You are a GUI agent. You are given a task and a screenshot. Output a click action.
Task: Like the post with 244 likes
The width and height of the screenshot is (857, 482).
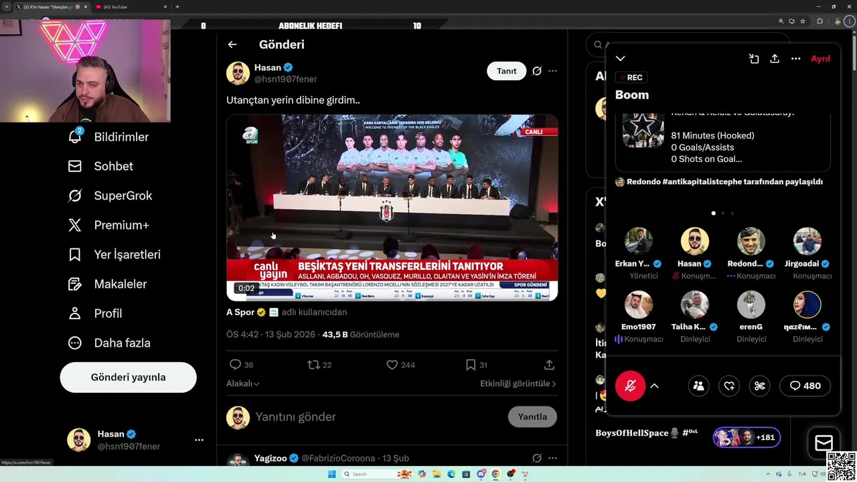pos(392,365)
